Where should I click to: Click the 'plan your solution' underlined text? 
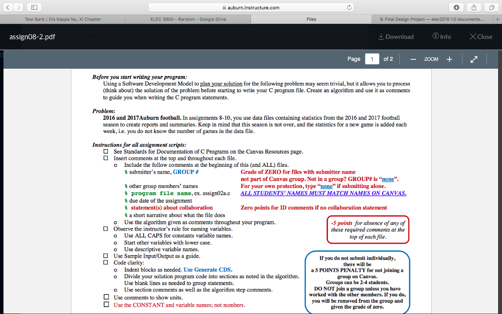point(221,84)
